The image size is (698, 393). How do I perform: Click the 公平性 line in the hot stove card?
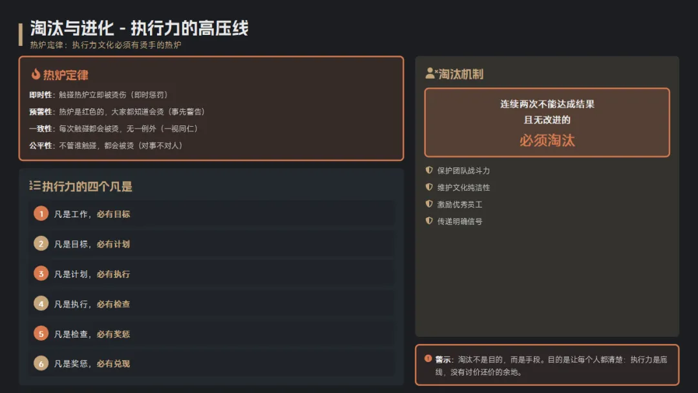106,145
